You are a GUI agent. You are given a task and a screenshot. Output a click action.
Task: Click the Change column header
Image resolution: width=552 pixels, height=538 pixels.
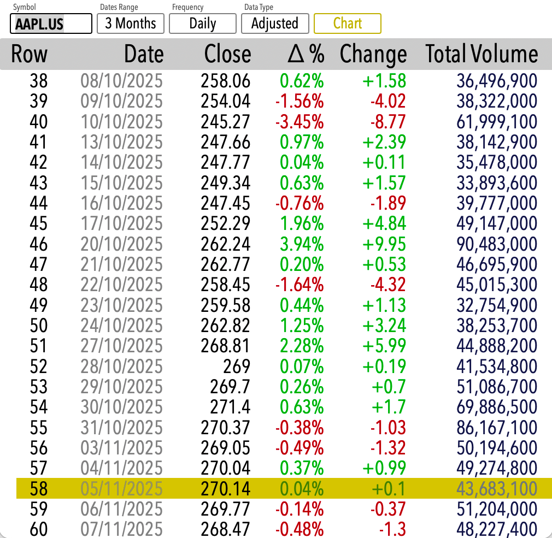coord(373,54)
